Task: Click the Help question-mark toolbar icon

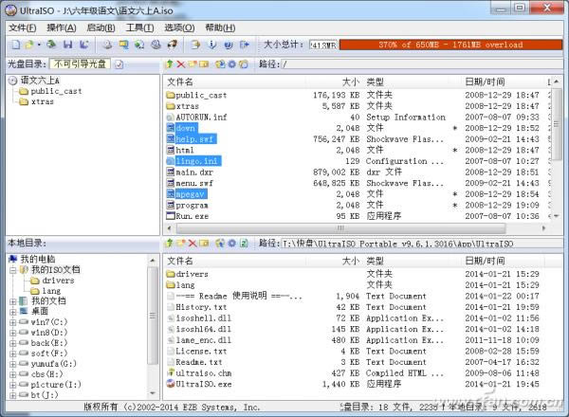Action: (x=229, y=45)
